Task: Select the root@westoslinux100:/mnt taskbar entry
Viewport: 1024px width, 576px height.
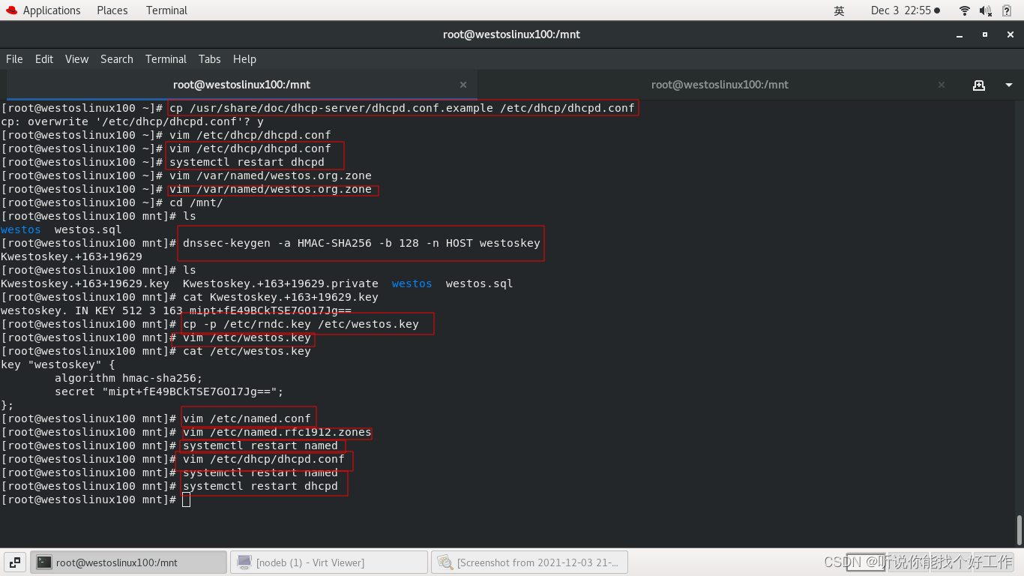Action: tap(128, 562)
